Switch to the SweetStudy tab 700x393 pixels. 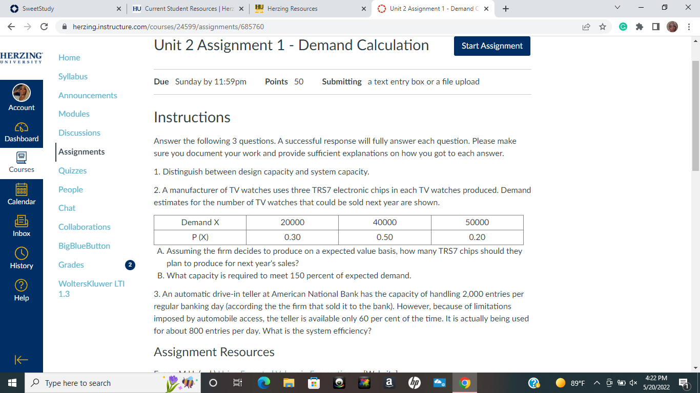(x=63, y=9)
